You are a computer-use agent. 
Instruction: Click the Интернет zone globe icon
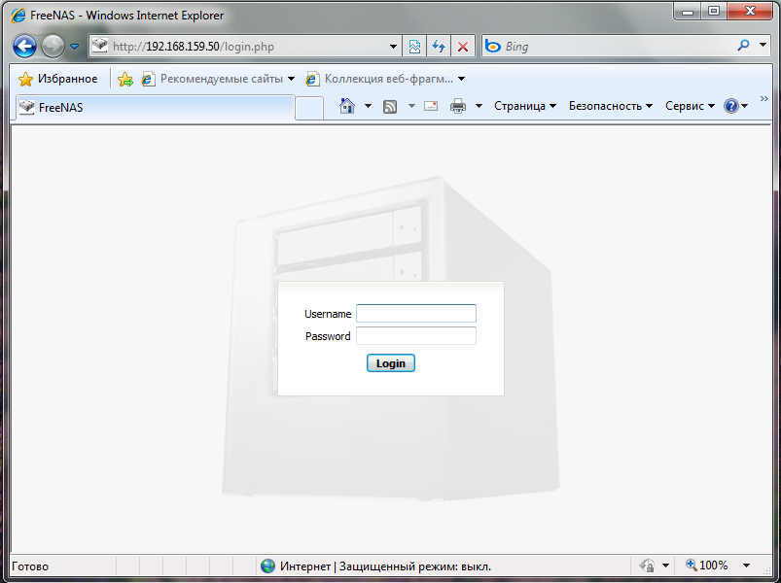pyautogui.click(x=268, y=566)
